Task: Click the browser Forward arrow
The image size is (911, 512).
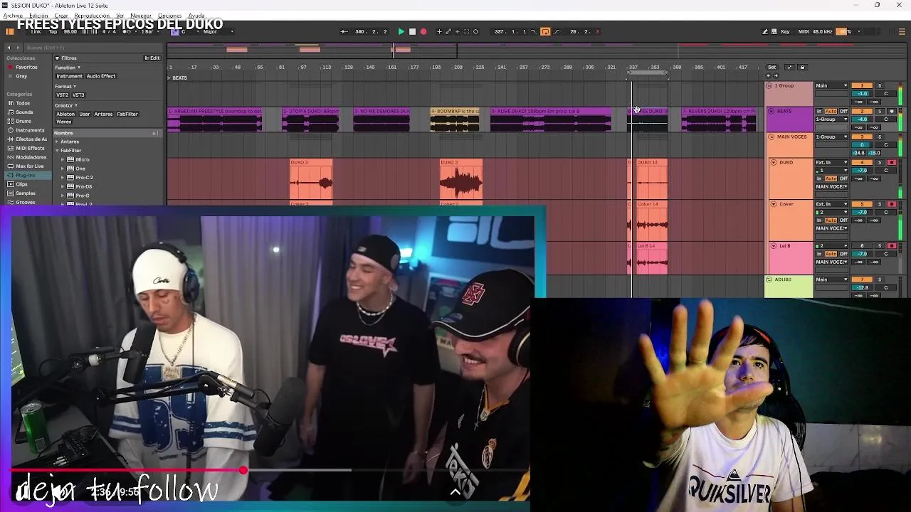Action: (16, 48)
